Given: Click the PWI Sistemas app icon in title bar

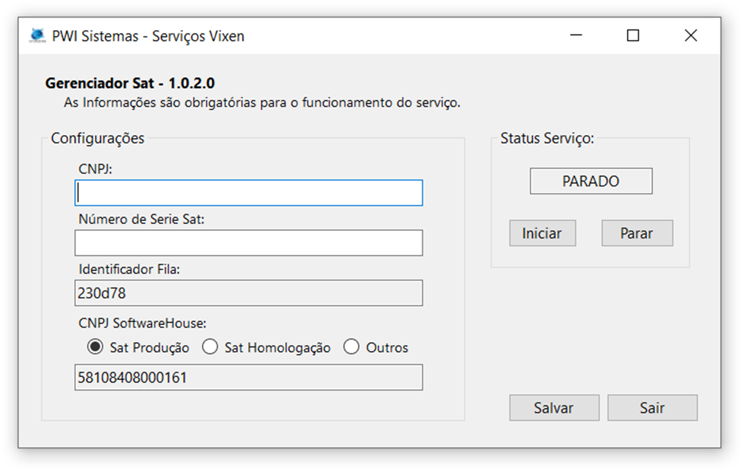Looking at the screenshot, I should pyautogui.click(x=38, y=36).
